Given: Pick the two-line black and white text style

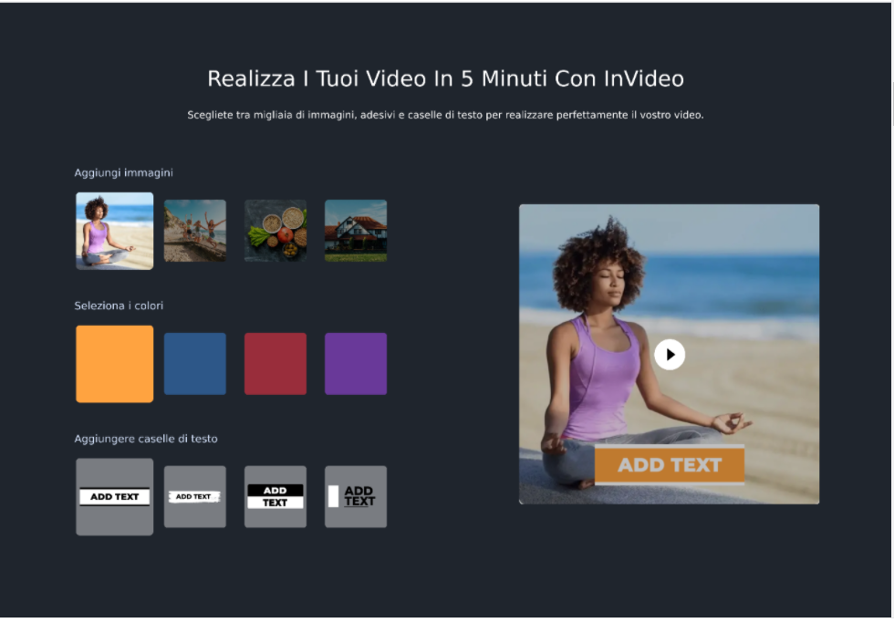Looking at the screenshot, I should [275, 497].
